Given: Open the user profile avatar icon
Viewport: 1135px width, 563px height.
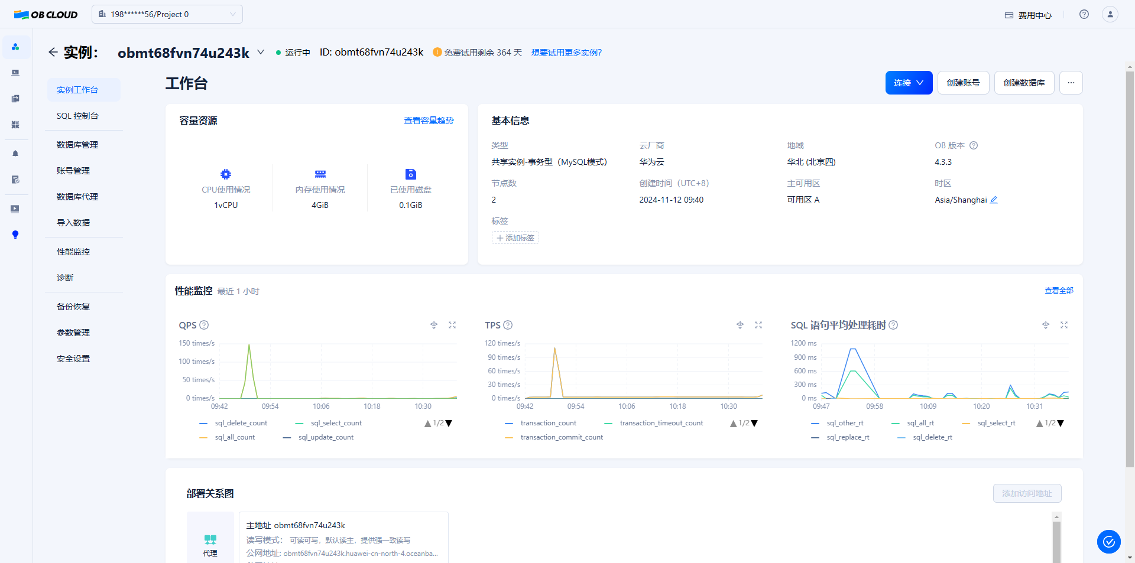Looking at the screenshot, I should pos(1110,14).
